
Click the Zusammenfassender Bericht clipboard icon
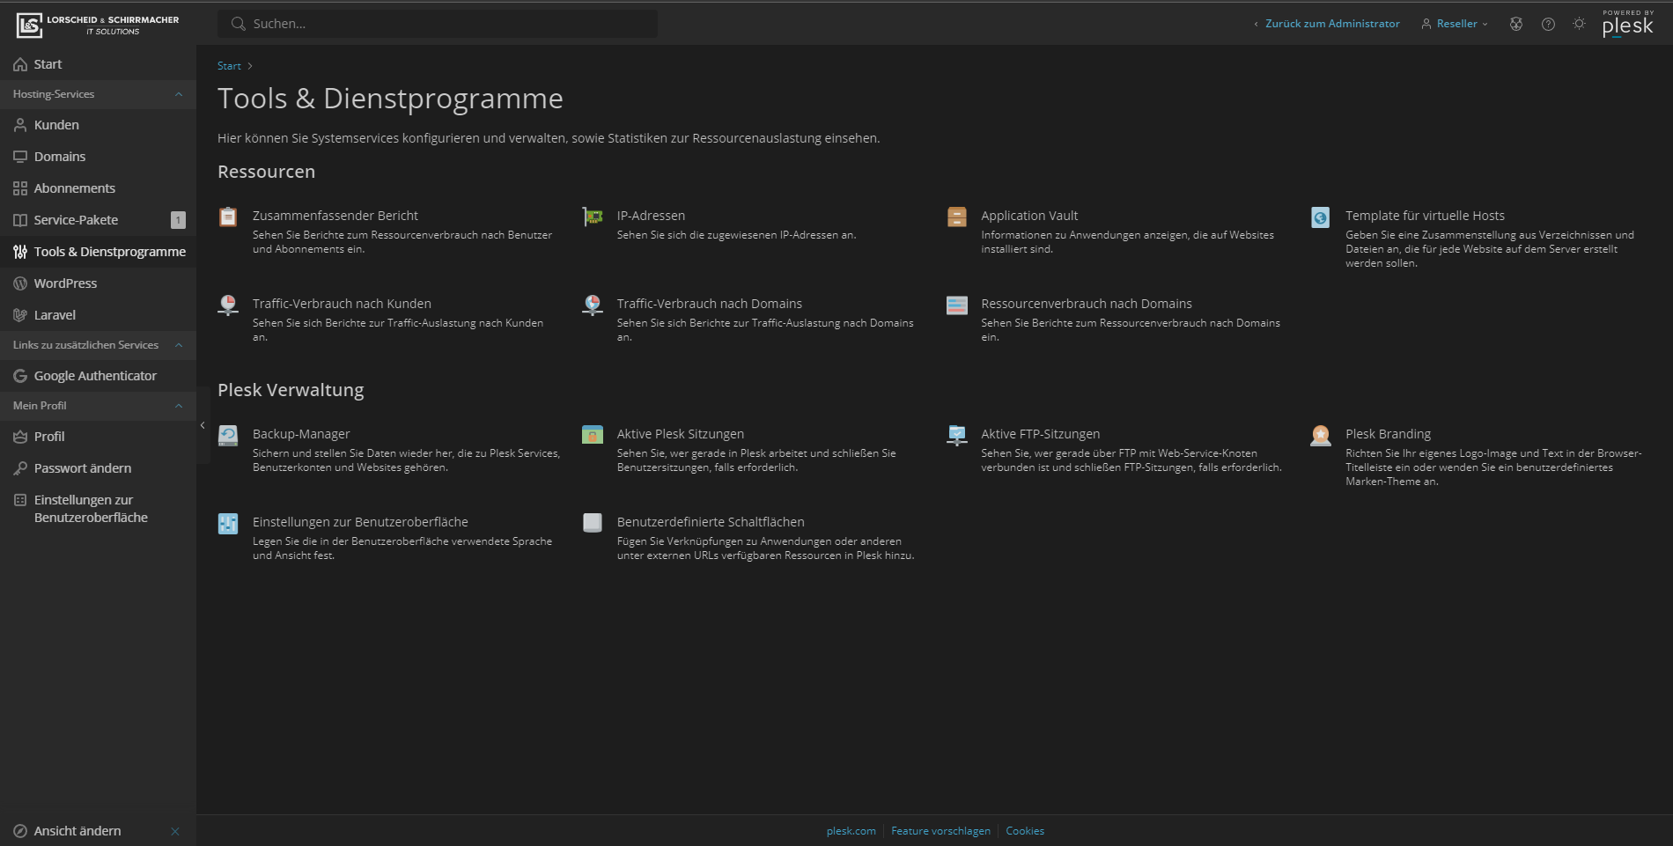pos(228,217)
